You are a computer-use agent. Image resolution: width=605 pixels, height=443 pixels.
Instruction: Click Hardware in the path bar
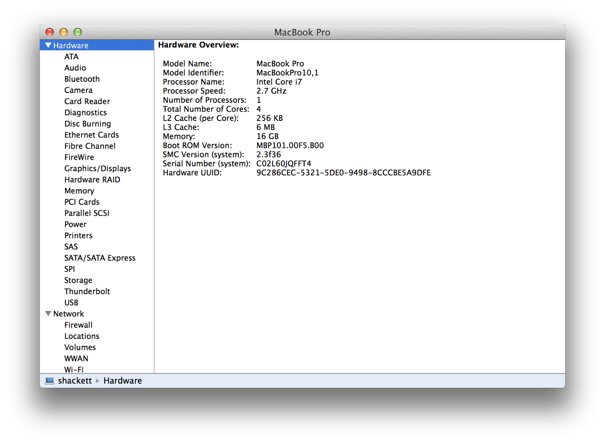pyautogui.click(x=123, y=381)
